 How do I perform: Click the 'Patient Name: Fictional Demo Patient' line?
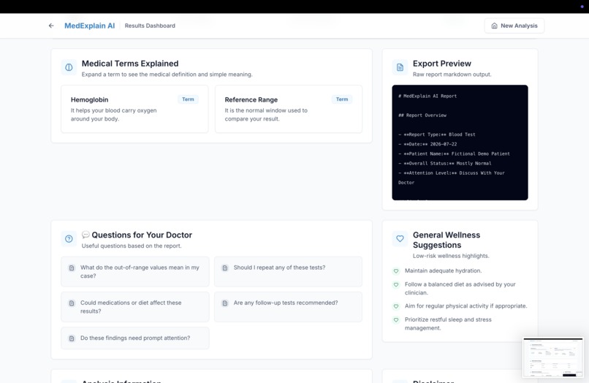(454, 153)
